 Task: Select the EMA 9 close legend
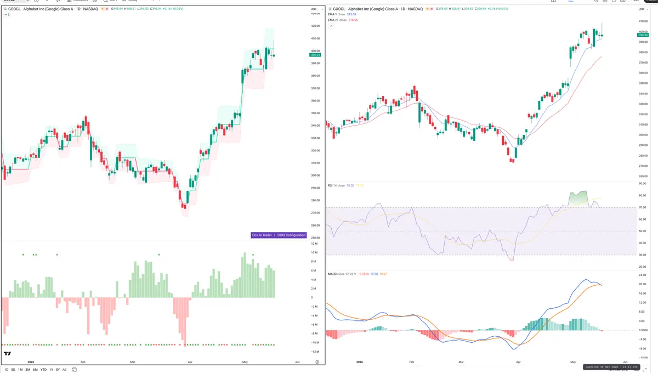click(337, 14)
